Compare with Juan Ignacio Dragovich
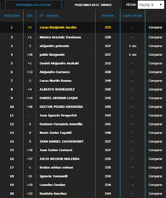The width and height of the screenshot is (166, 198). (156, 116)
